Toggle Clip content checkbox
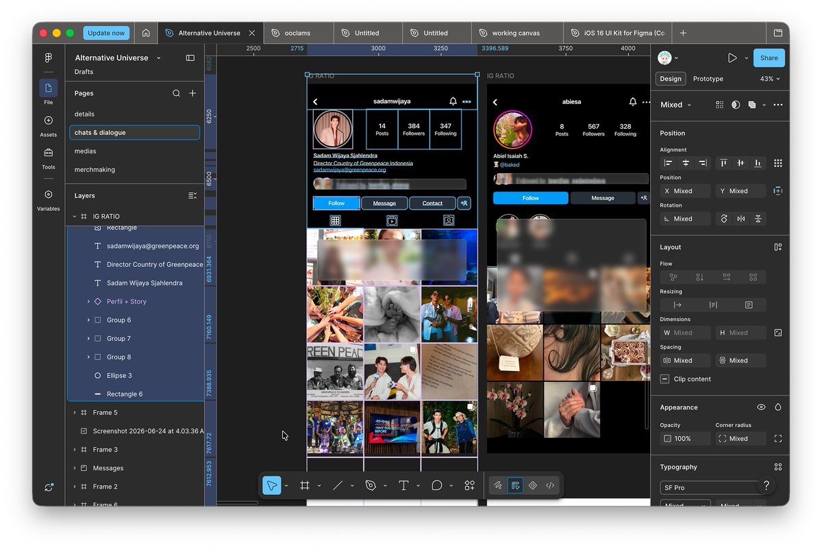Image resolution: width=822 pixels, height=549 pixels. (x=665, y=379)
